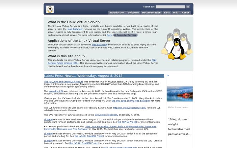Open the Introduction tab
The image size is (237, 148).
[117, 12]
